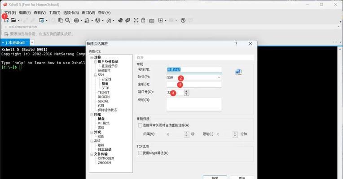
Task: Open the 选项卡(B) menu
Action: coord(71,13)
